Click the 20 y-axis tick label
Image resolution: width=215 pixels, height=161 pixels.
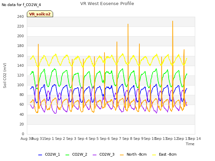click(x=21, y=124)
